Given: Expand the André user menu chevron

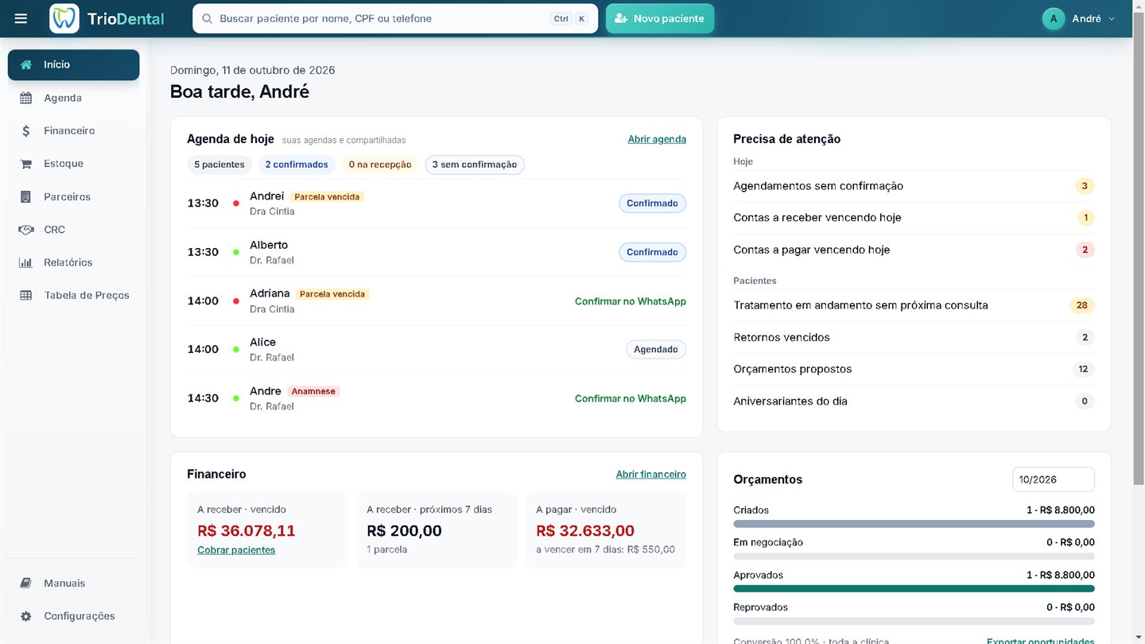Looking at the screenshot, I should point(1112,18).
